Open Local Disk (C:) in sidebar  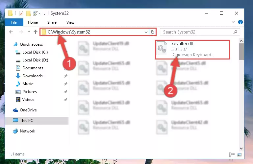tap(35, 52)
